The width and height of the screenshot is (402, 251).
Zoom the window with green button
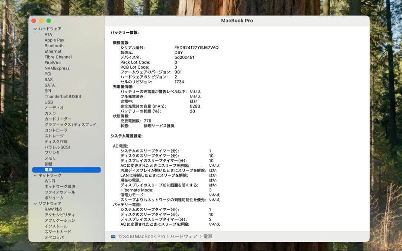click(49, 21)
